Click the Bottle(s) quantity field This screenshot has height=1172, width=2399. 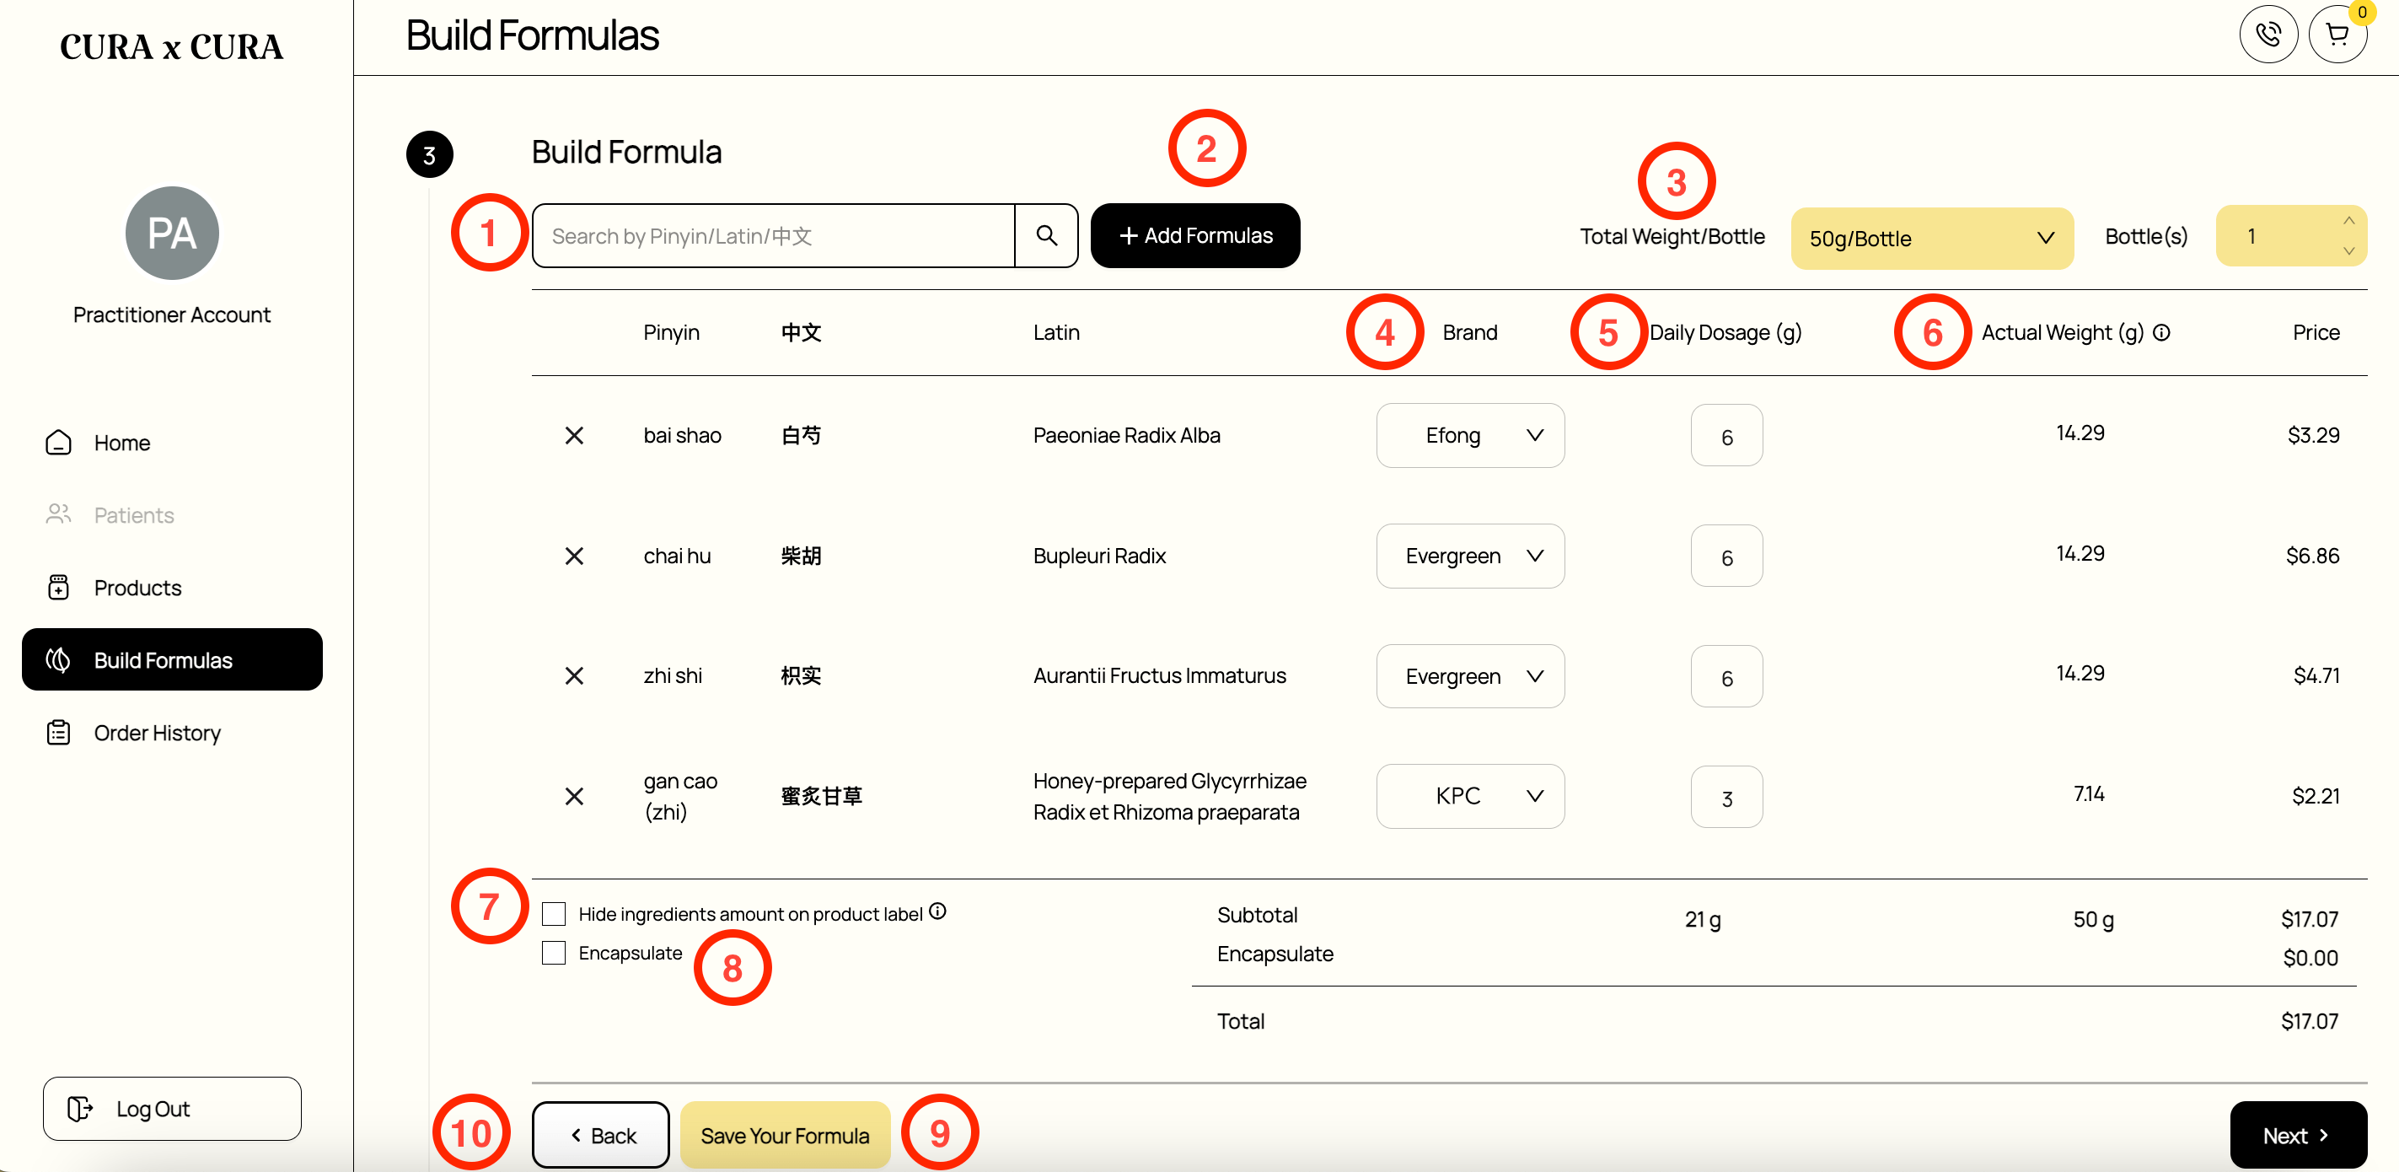tap(2291, 236)
